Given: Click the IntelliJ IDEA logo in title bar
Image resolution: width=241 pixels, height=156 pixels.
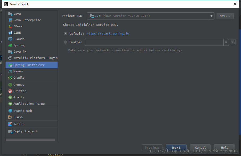Looking at the screenshot, I should 6,4.
